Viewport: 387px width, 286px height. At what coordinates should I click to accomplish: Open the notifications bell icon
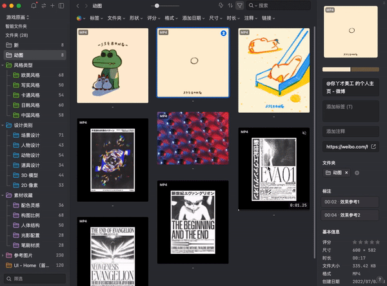[34, 5]
